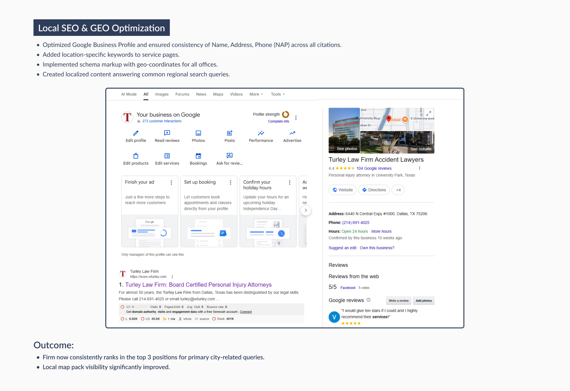Open three-dot menu next to Profile strength

click(296, 118)
